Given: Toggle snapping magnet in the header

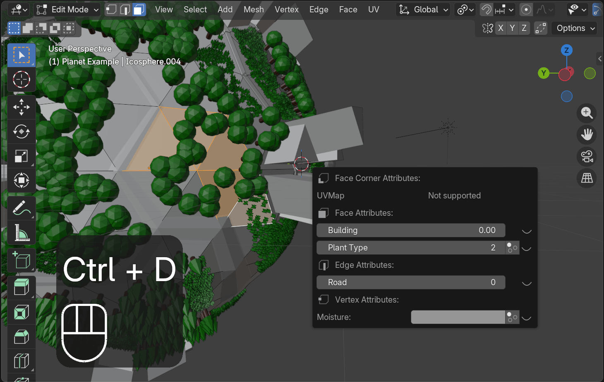Looking at the screenshot, I should click(487, 10).
